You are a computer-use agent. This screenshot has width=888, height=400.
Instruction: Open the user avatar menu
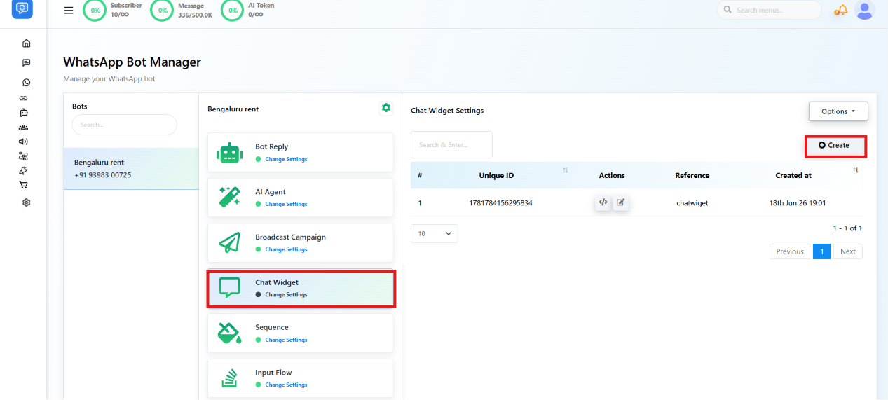(x=865, y=10)
